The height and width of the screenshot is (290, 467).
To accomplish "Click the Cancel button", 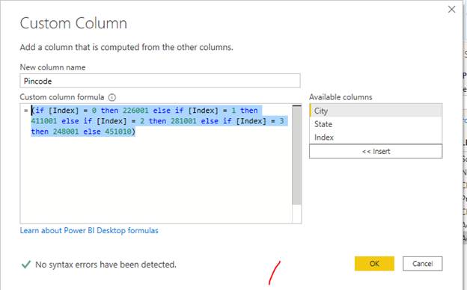I will tap(422, 264).
